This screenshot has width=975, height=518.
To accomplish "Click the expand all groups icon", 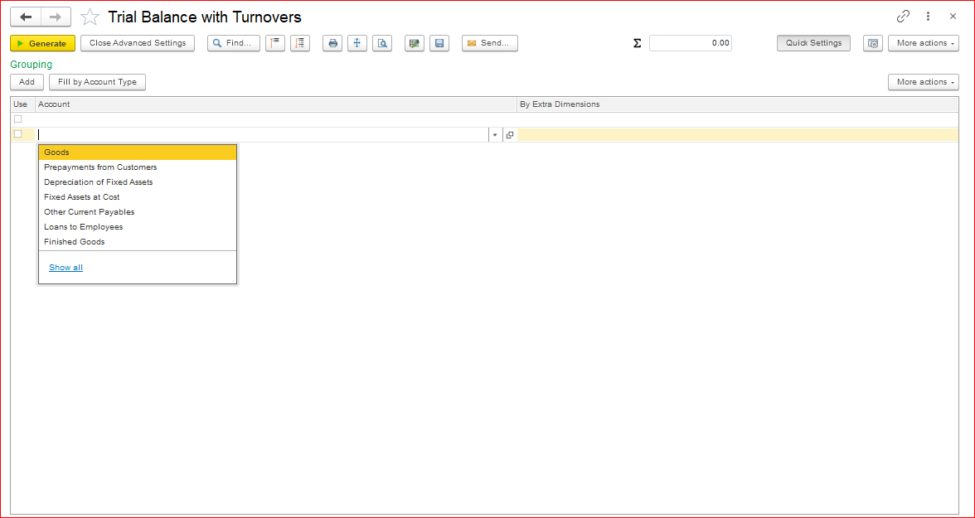I will tap(300, 43).
